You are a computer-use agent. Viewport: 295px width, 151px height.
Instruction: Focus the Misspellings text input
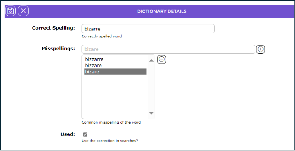169,49
